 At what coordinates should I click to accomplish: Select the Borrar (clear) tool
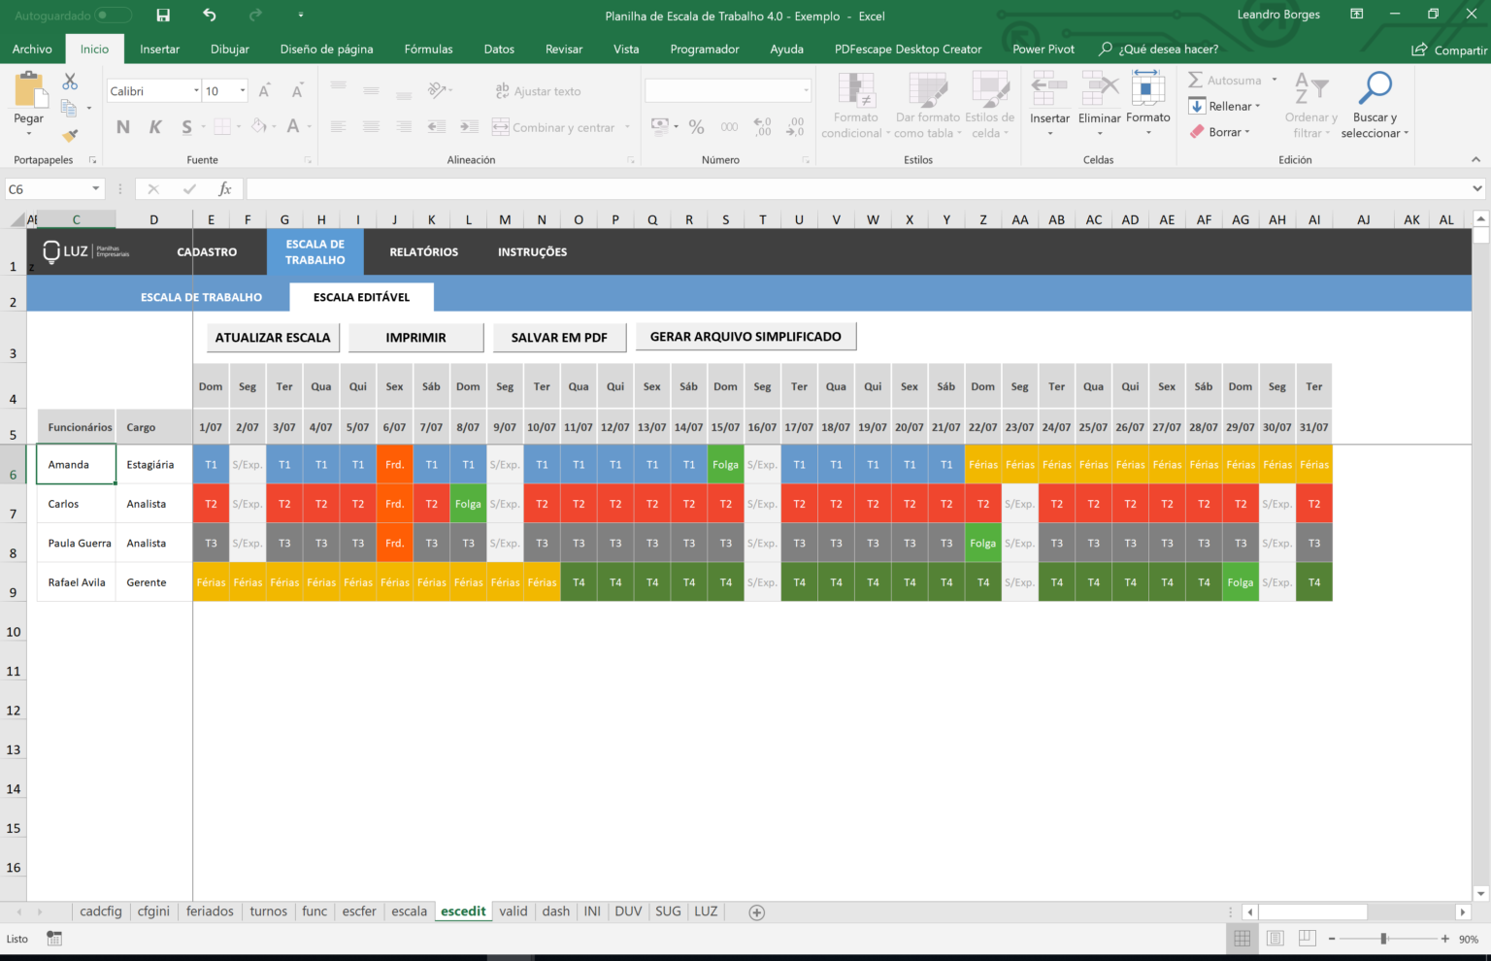pyautogui.click(x=1221, y=132)
